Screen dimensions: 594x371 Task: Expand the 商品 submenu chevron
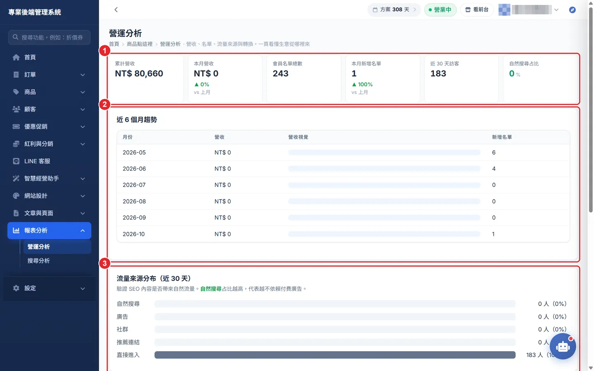click(x=82, y=92)
